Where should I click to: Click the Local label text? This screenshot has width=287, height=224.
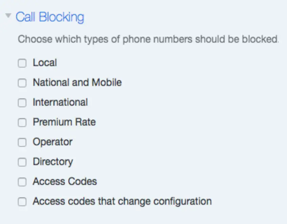[x=45, y=63]
